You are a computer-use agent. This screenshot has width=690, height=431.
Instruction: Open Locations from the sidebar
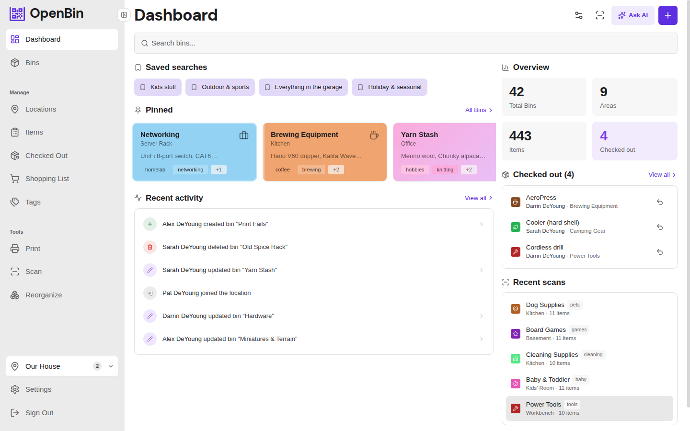[x=62, y=109]
